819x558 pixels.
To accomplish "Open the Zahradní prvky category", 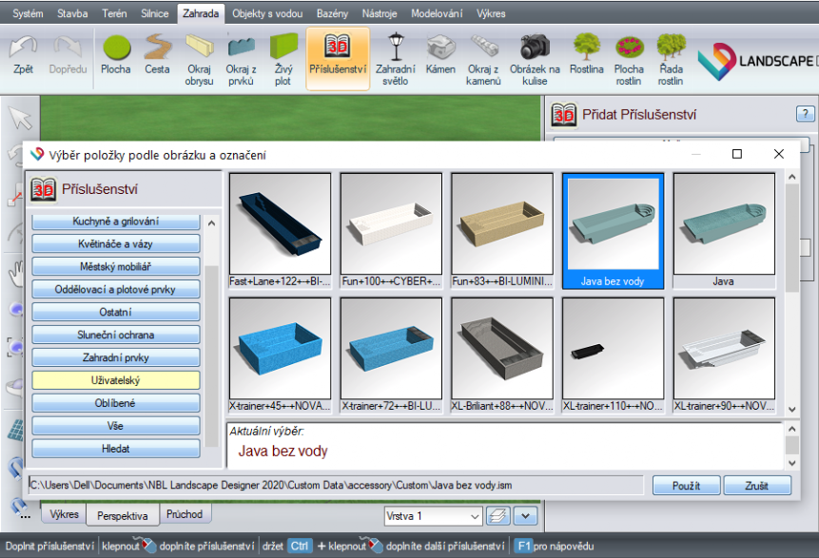I will click(116, 357).
